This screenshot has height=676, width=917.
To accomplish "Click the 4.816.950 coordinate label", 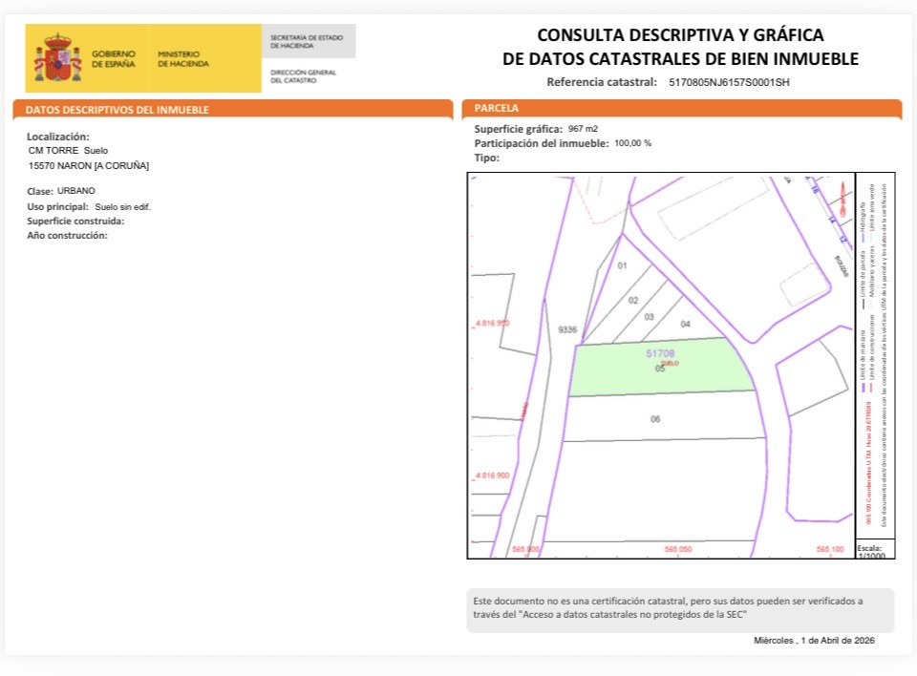I will coord(493,323).
